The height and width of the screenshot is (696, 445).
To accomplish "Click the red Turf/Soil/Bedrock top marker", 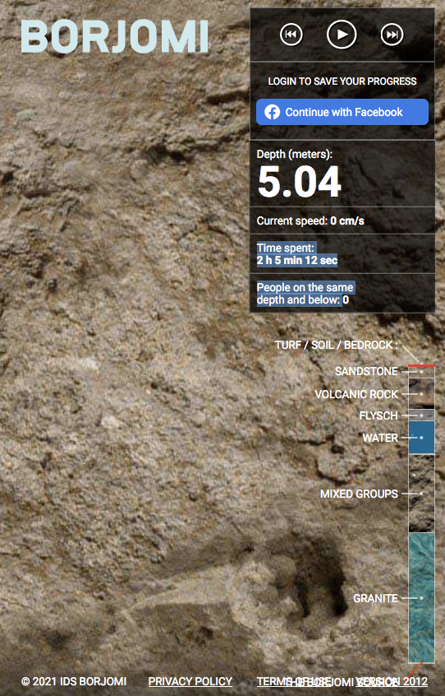I will coord(421,365).
